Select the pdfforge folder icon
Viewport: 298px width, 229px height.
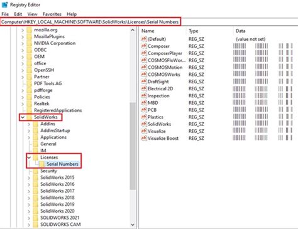(29, 90)
